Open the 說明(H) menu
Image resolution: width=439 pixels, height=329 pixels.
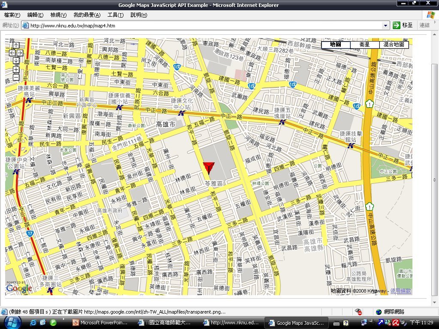point(138,15)
